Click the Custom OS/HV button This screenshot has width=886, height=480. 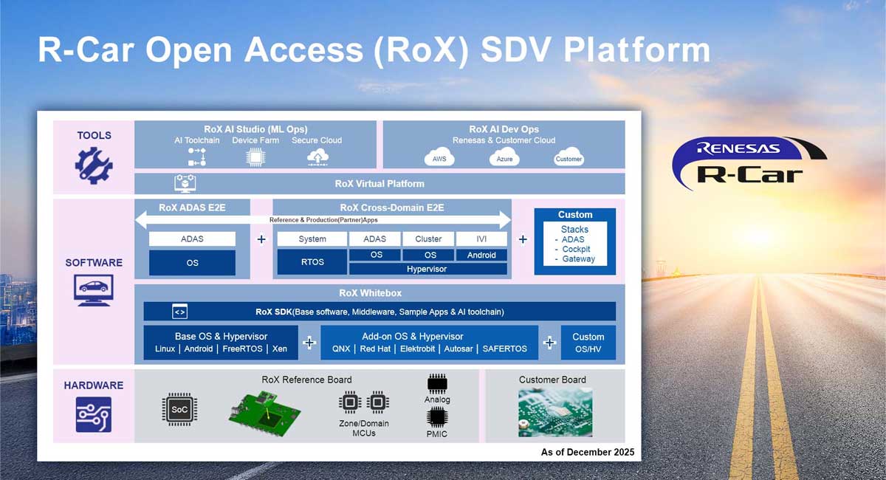(x=588, y=342)
